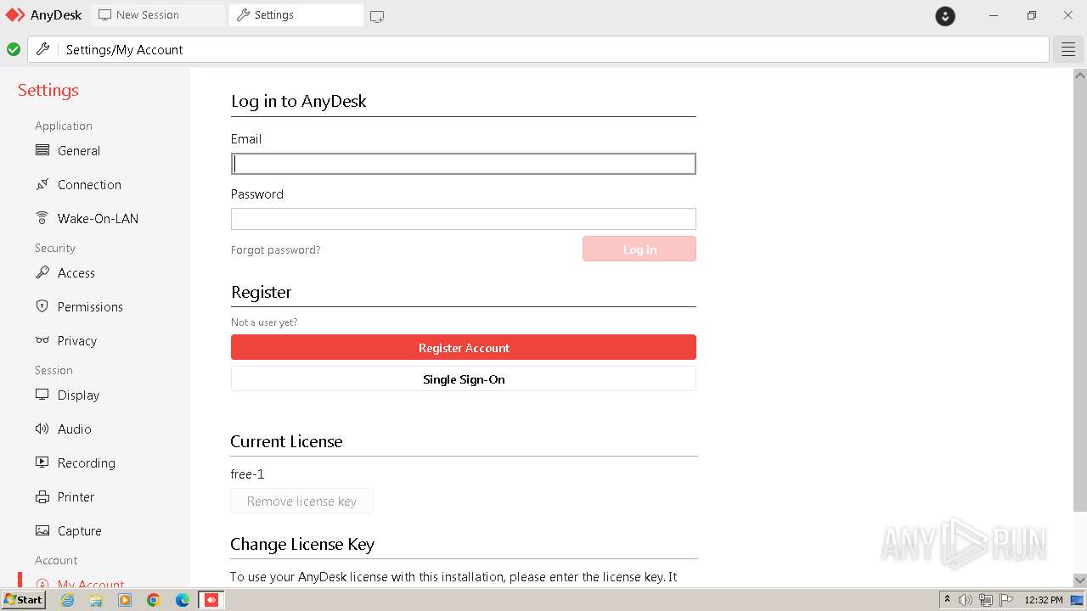Focus the Password input field
The width and height of the screenshot is (1087, 611).
pyautogui.click(x=463, y=219)
